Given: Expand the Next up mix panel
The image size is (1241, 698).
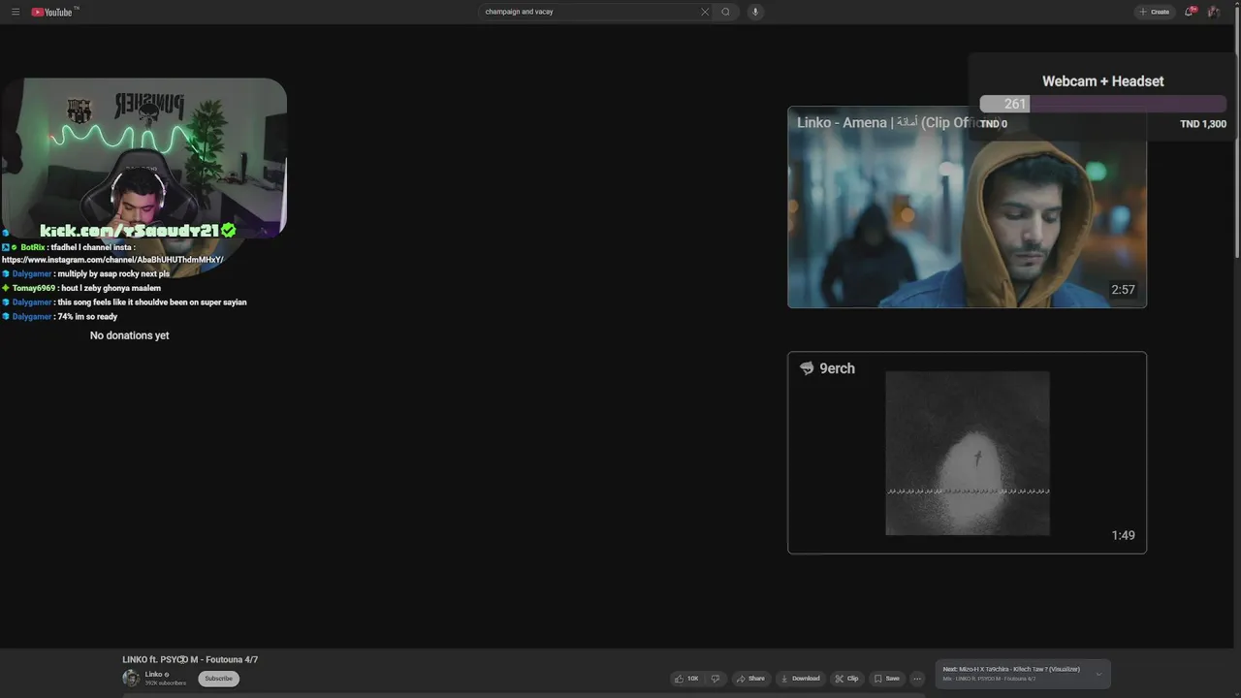Looking at the screenshot, I should (x=1098, y=674).
